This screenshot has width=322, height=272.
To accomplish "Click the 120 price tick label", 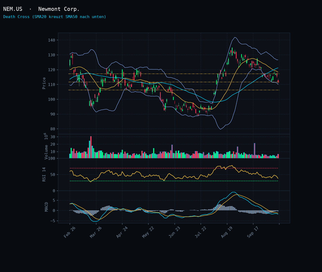I will [x=52, y=70].
